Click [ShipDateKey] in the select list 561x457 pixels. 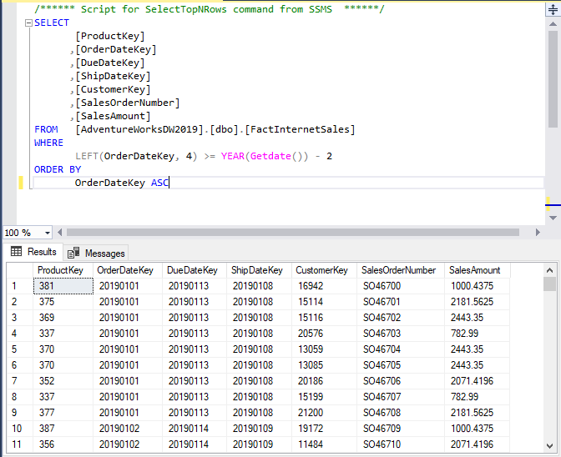(x=113, y=76)
